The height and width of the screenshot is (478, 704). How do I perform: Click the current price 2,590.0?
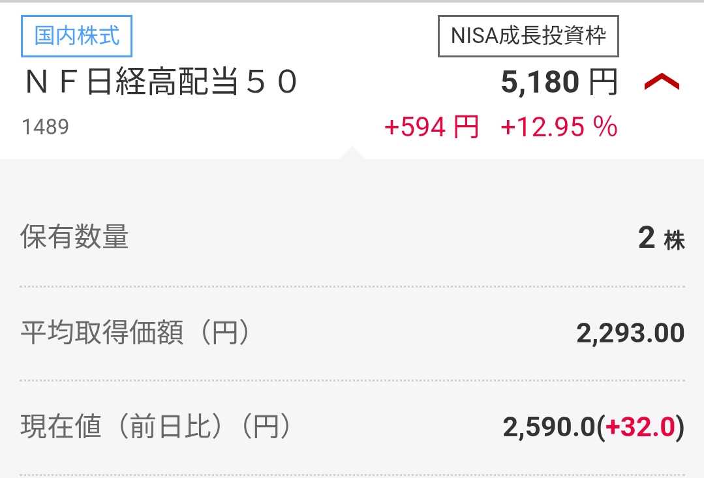549,428
